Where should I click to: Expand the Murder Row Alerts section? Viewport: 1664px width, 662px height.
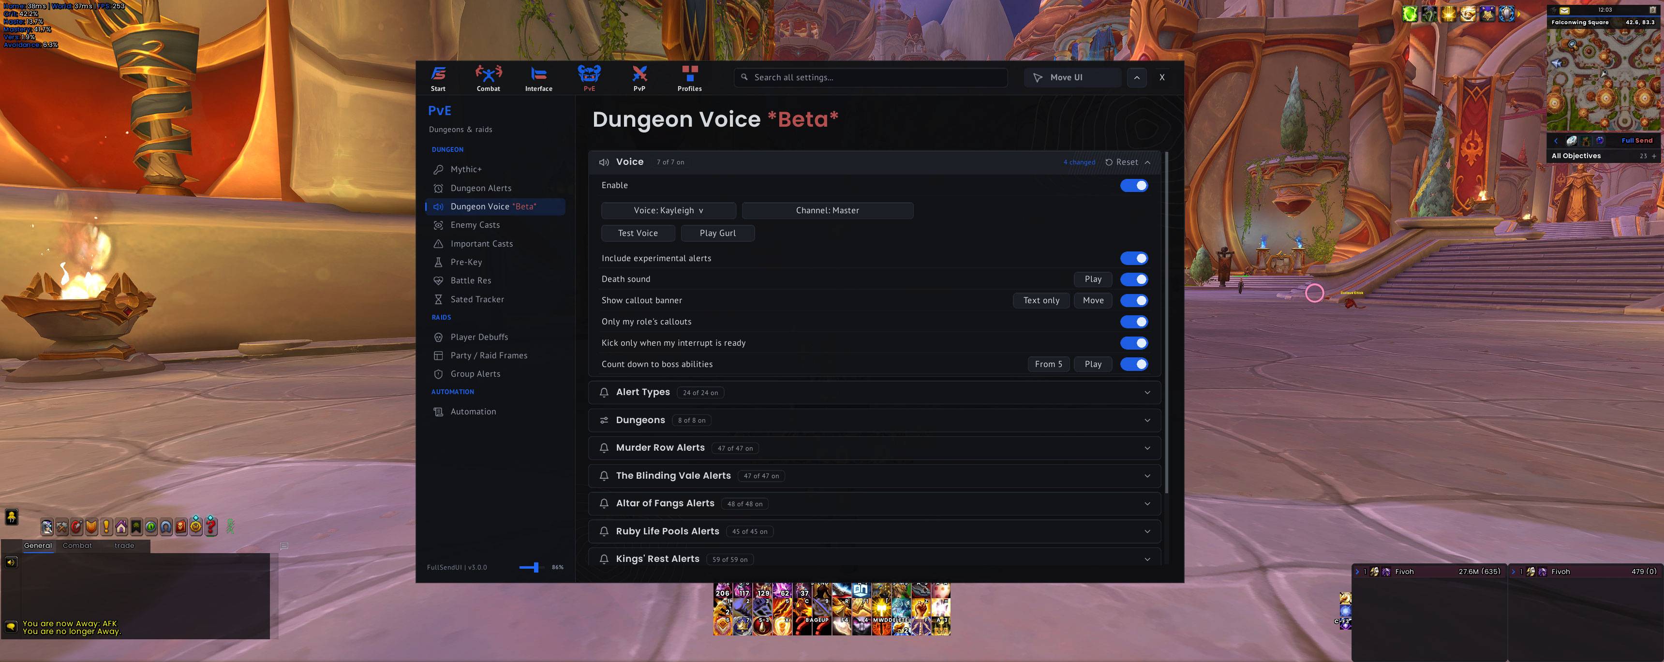click(x=874, y=448)
